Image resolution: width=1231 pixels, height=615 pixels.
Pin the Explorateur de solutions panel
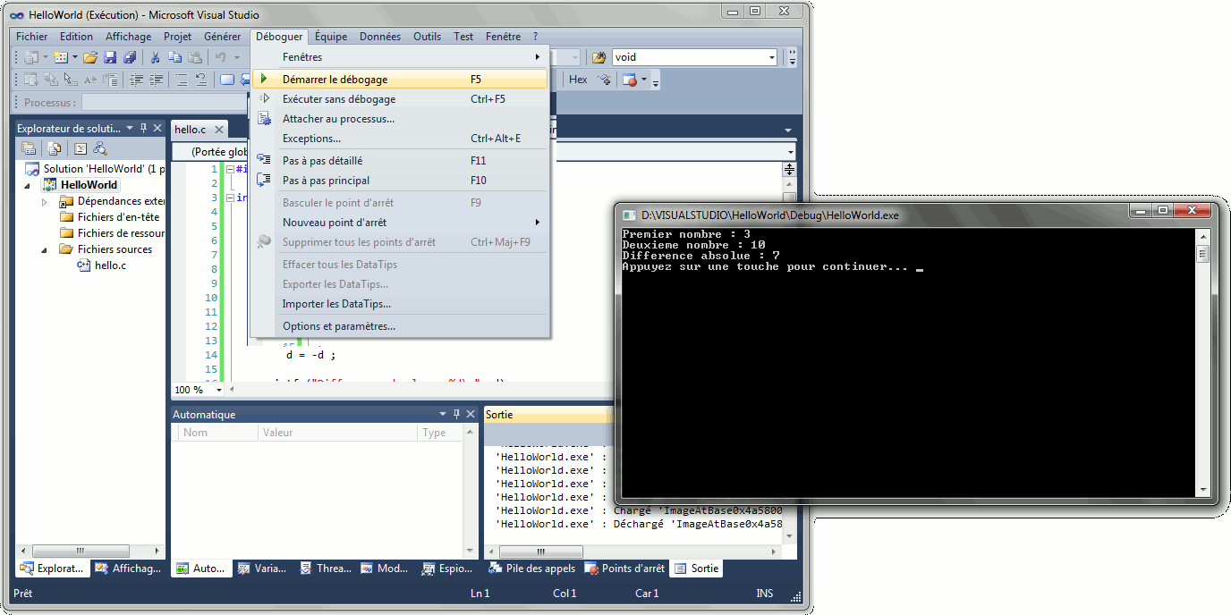tap(143, 129)
